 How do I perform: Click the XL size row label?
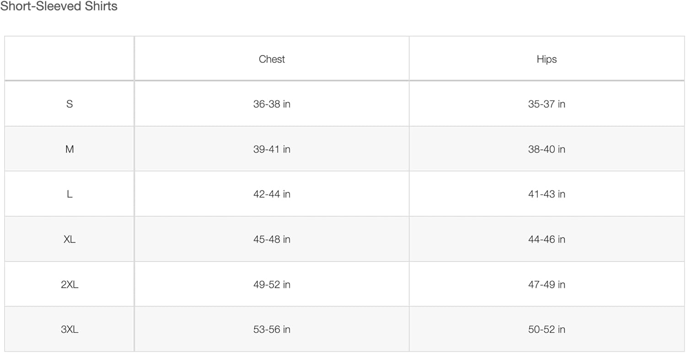pos(70,239)
